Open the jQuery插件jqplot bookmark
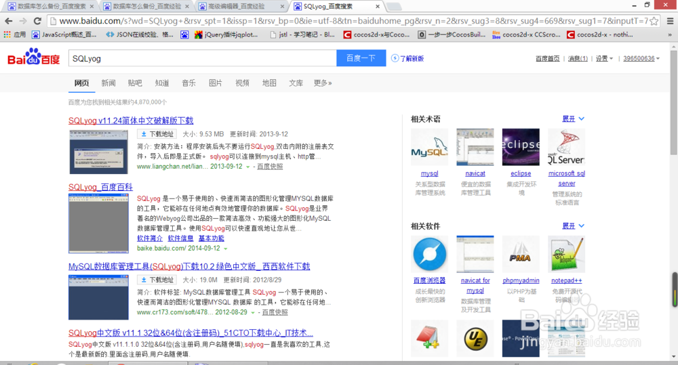Viewport: 678px width, 365px height. (226, 35)
